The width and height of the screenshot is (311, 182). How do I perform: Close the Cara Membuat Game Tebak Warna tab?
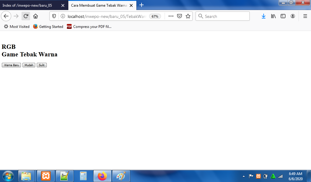point(131,5)
